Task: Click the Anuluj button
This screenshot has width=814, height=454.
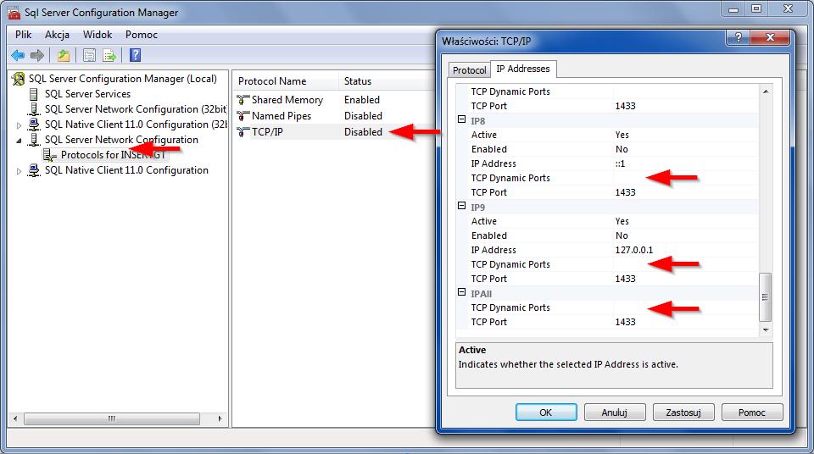Action: click(x=615, y=412)
